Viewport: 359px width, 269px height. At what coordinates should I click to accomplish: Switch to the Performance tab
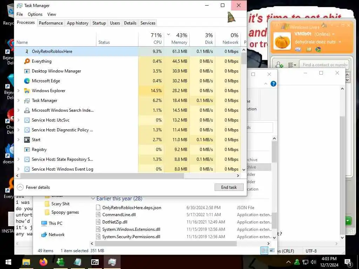click(x=51, y=23)
